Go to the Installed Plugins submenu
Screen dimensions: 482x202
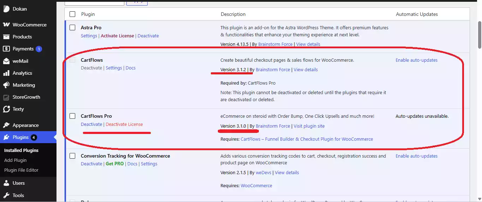(x=21, y=150)
